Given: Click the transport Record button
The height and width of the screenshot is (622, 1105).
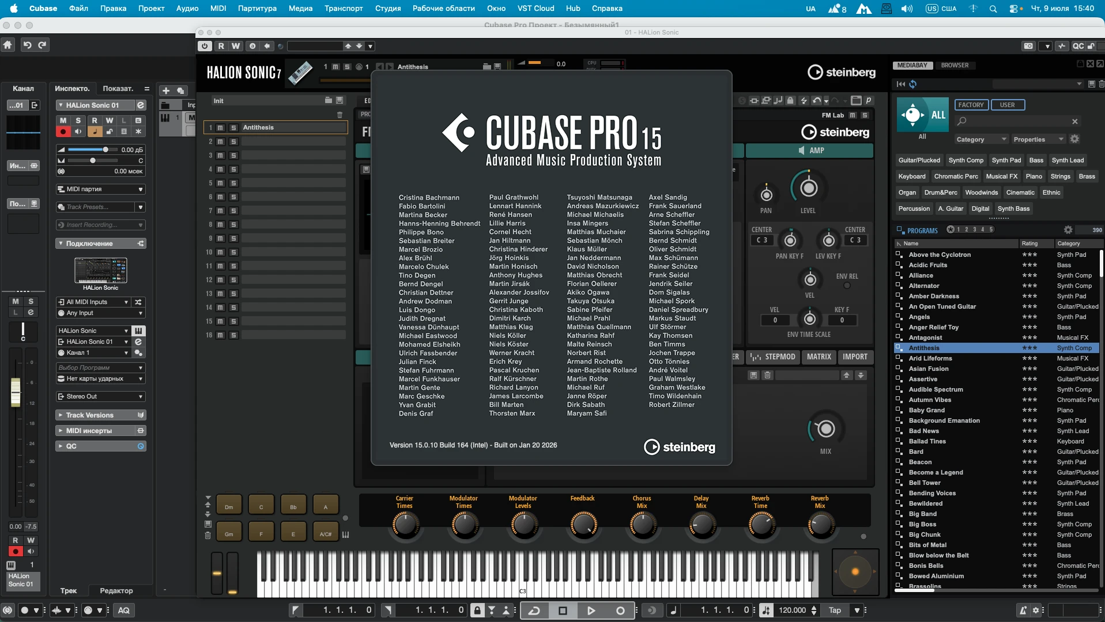Looking at the screenshot, I should [x=620, y=610].
